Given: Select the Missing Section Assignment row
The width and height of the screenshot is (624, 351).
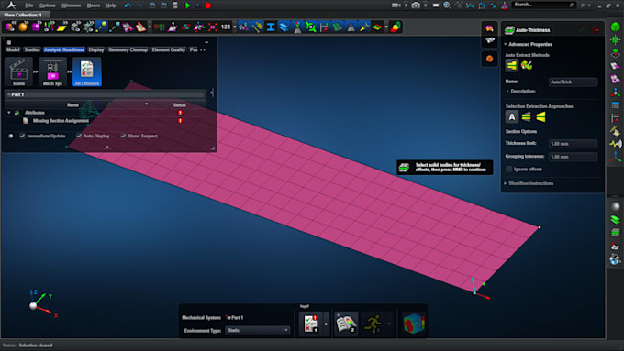Looking at the screenshot, I should tap(106, 121).
